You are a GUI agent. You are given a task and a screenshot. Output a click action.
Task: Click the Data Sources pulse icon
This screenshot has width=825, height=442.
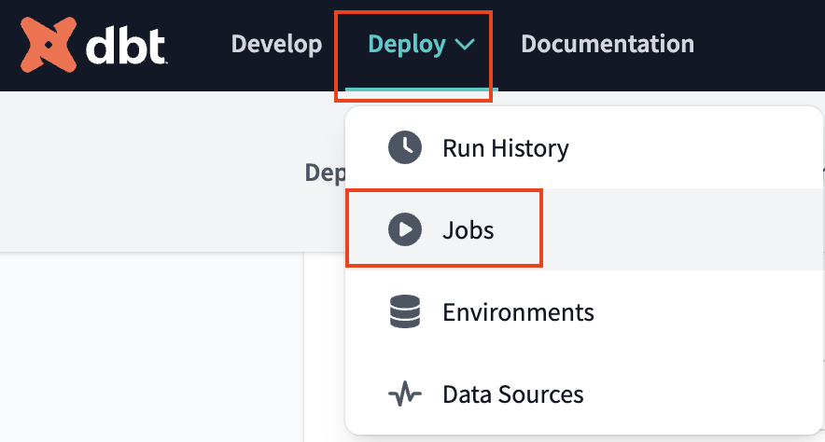coord(405,394)
